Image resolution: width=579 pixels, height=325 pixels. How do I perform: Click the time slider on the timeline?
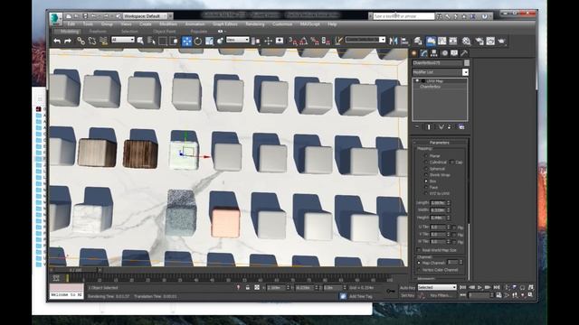(x=76, y=270)
